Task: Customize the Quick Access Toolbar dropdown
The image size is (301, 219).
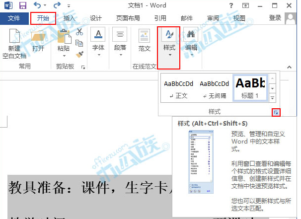Action: coord(69,6)
